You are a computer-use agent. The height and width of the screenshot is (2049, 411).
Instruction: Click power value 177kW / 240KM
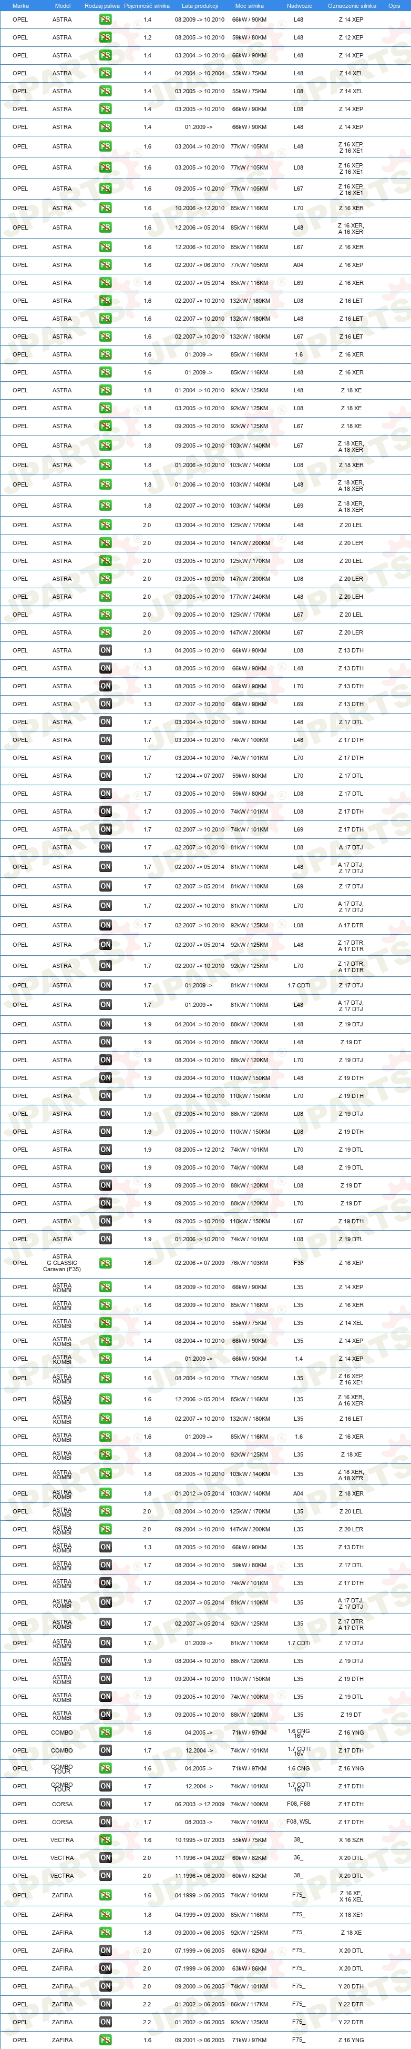click(249, 597)
